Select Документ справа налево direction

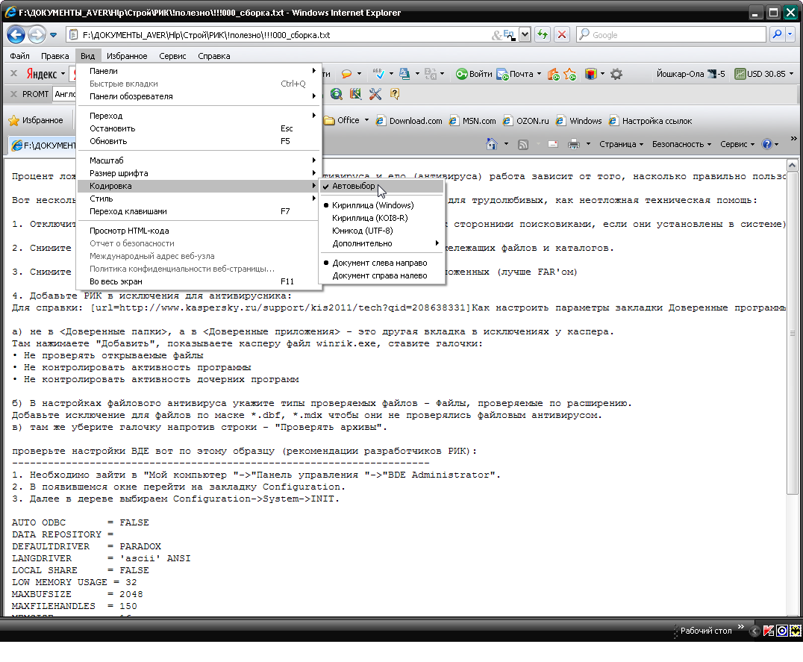pos(380,275)
